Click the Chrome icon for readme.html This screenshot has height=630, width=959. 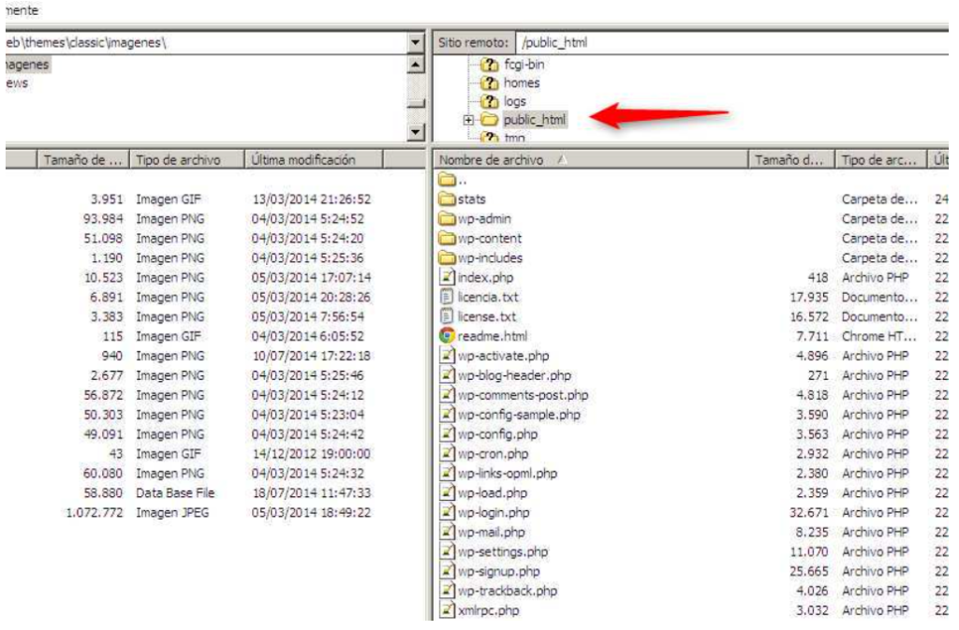click(x=447, y=336)
